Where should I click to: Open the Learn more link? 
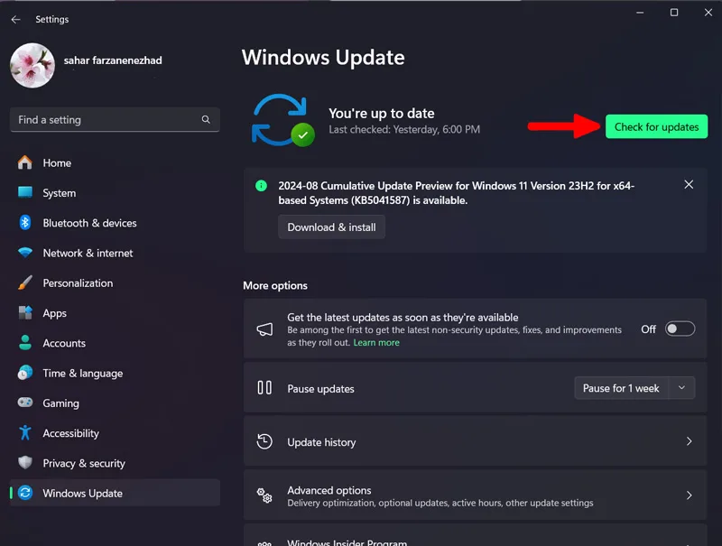376,343
